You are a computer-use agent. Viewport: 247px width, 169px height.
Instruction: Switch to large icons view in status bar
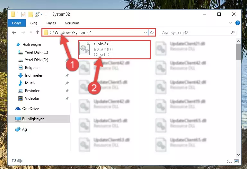pos(236,161)
